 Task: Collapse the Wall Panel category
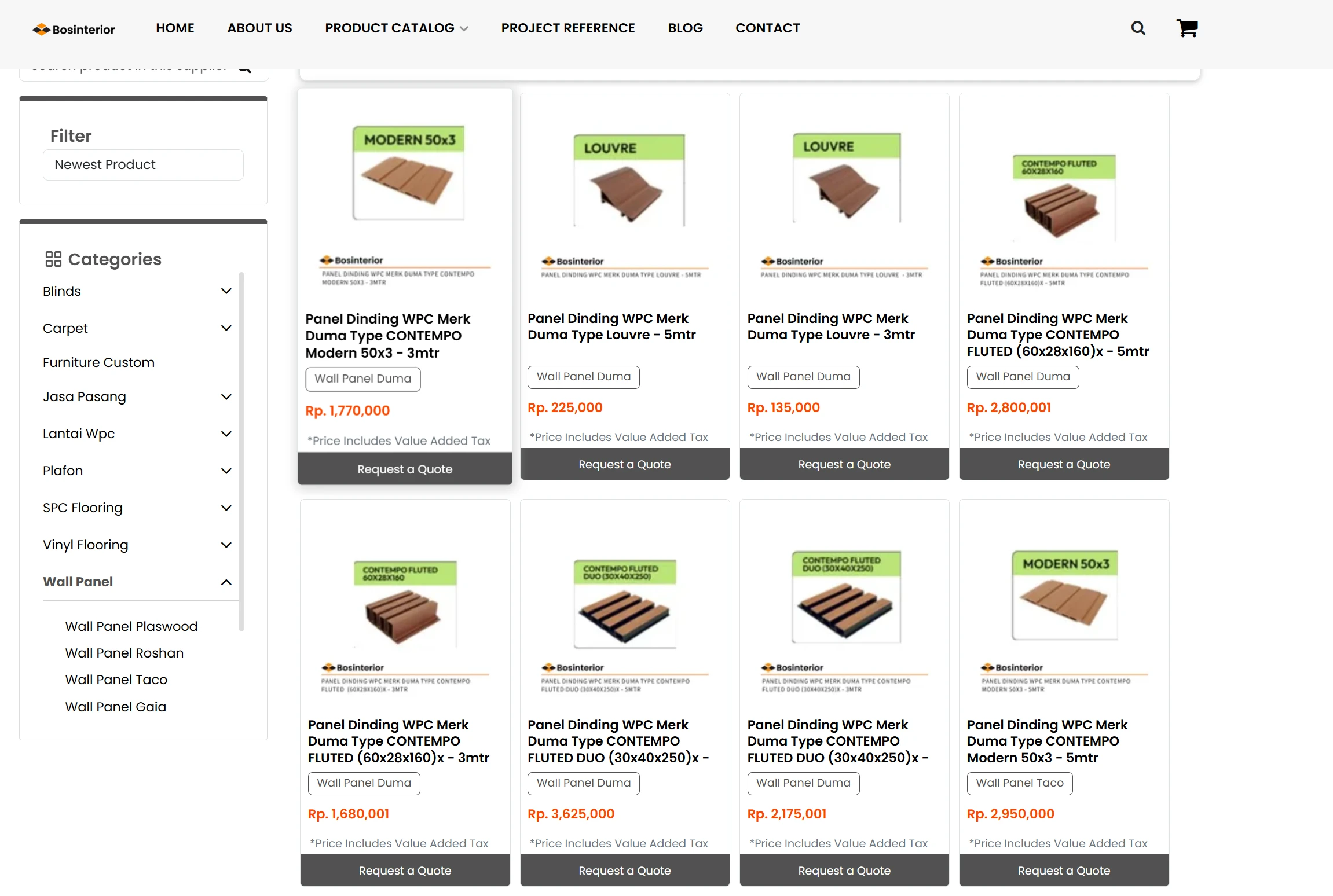click(x=226, y=582)
